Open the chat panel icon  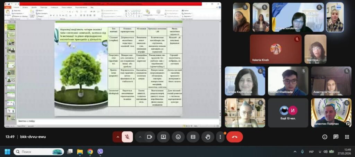(x=336, y=137)
